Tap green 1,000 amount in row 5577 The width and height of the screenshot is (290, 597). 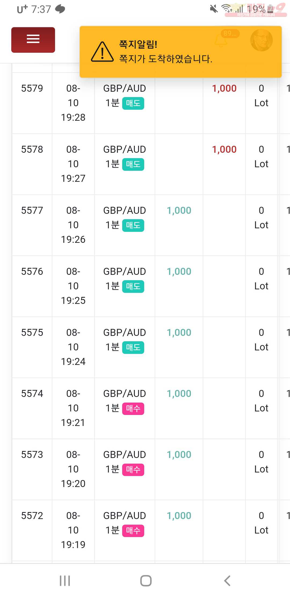point(179,211)
